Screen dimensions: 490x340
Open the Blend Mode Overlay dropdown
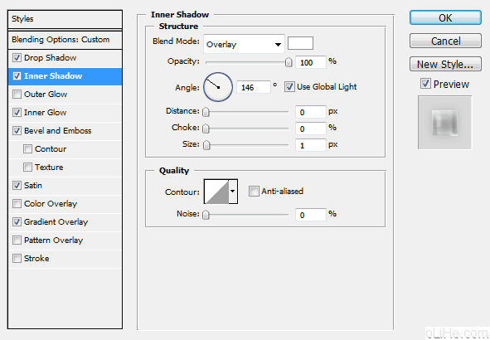(x=244, y=44)
